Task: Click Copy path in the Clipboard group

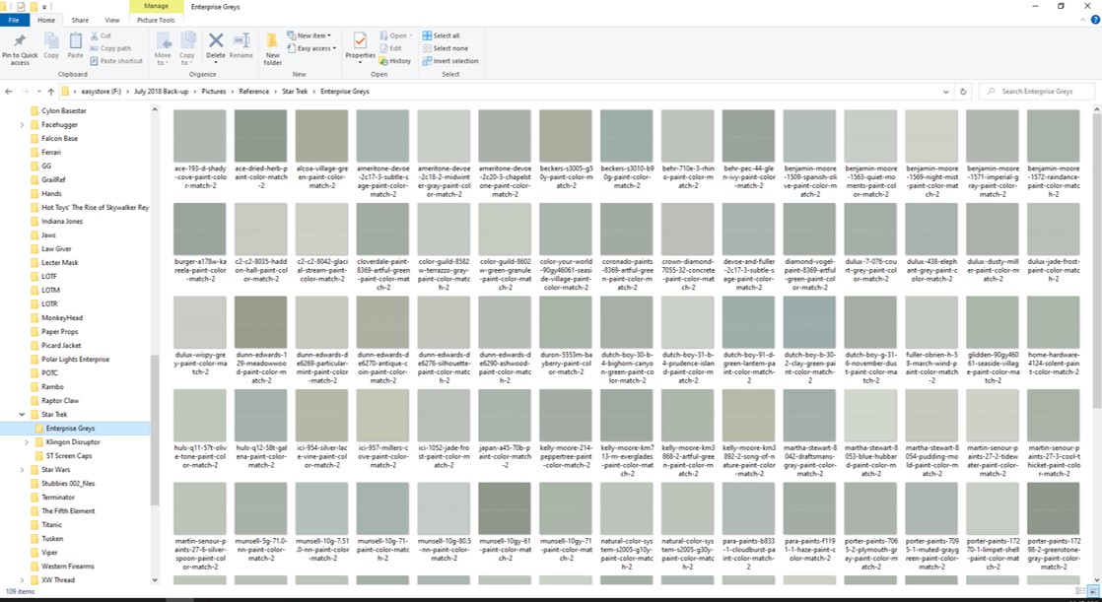Action: tap(110, 48)
